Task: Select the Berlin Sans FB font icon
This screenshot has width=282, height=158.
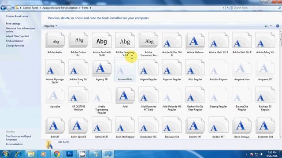Action: pyautogui.click(x=78, y=125)
